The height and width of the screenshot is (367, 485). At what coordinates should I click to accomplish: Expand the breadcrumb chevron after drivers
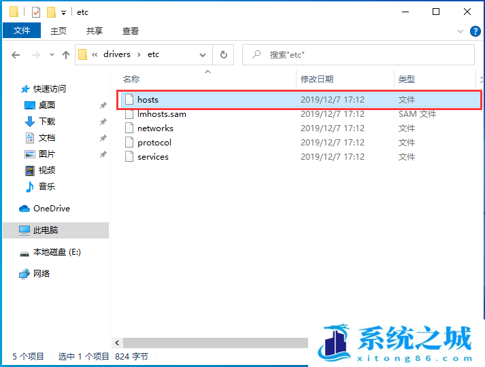(139, 54)
